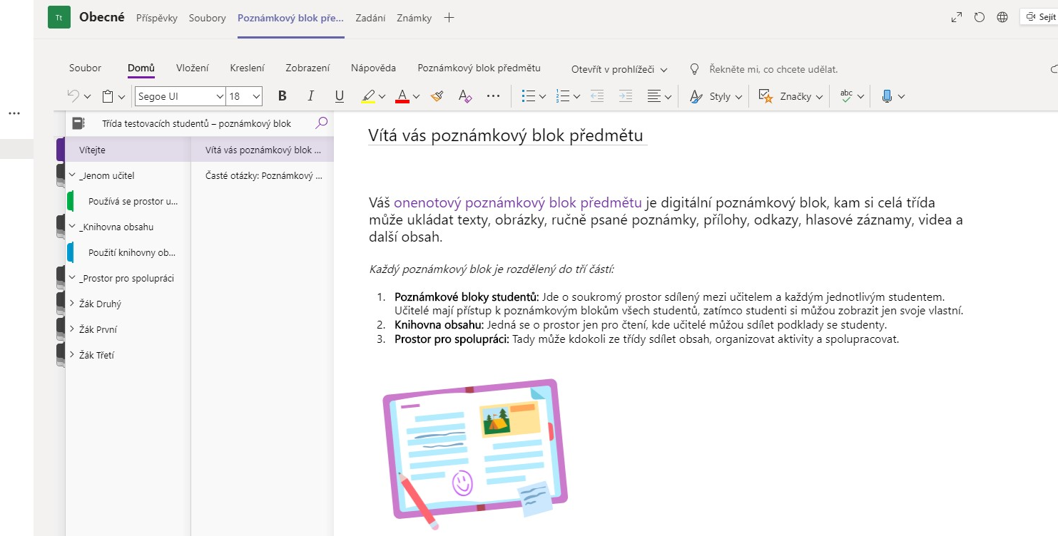Click the Sejít meeting button
This screenshot has width=1058, height=536.
pos(1039,17)
